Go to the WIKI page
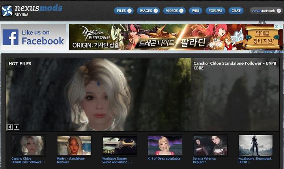Screen dimensions: 284x169 pos(195,11)
